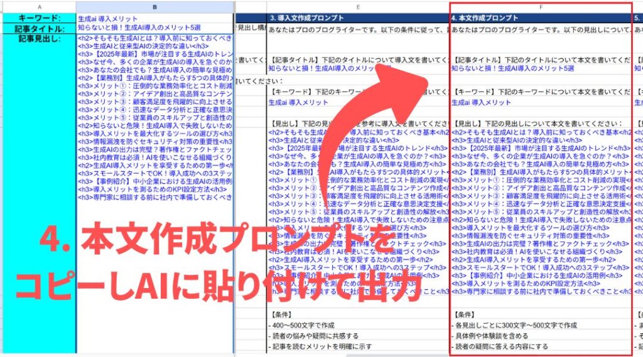Select column B header
The image size is (643, 357).
[154, 7]
